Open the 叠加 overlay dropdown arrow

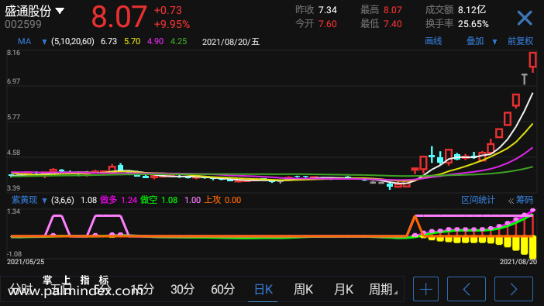pyautogui.click(x=494, y=42)
